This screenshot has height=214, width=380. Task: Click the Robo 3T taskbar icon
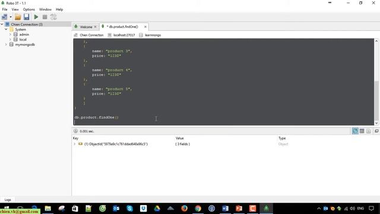(x=266, y=209)
